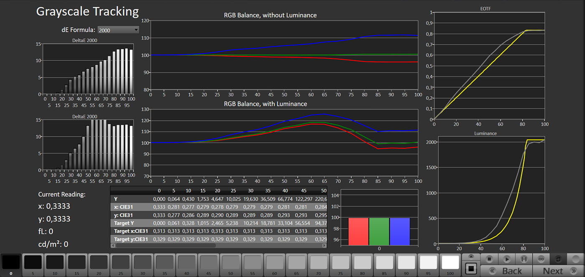The image size is (585, 277).
Task: Toggle the refresh cycle arrows icon
Action: point(558,259)
